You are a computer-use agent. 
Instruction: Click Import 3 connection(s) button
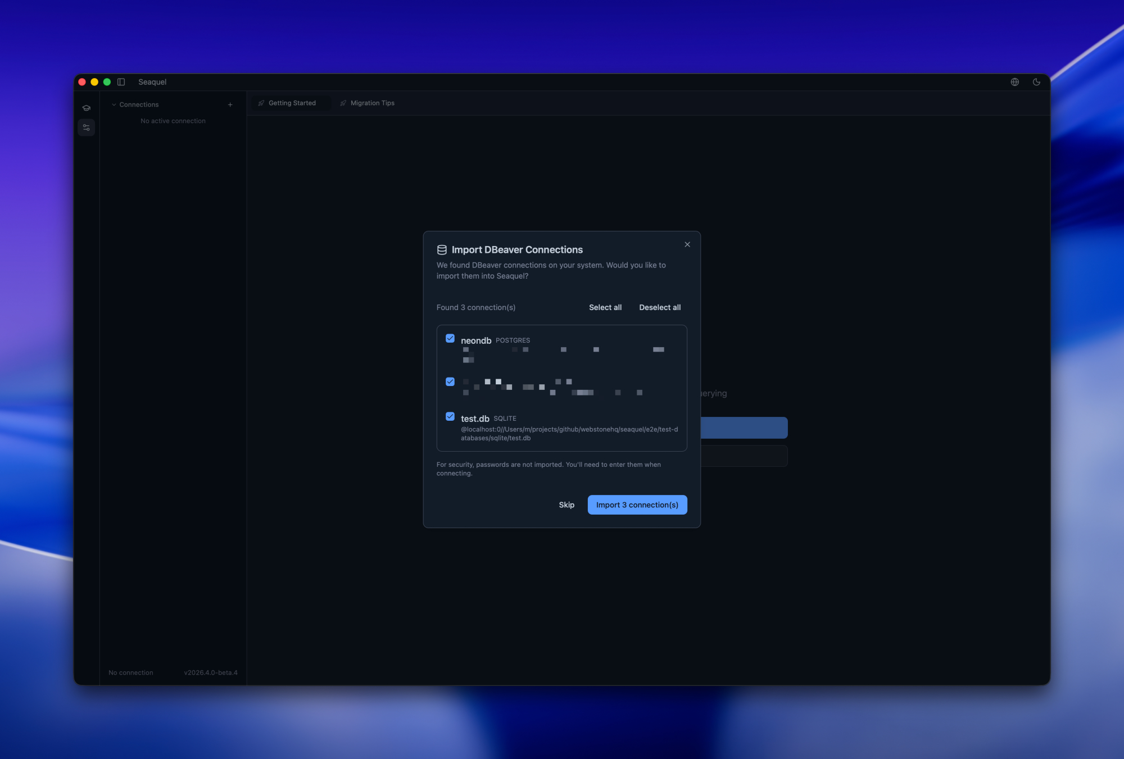tap(637, 505)
